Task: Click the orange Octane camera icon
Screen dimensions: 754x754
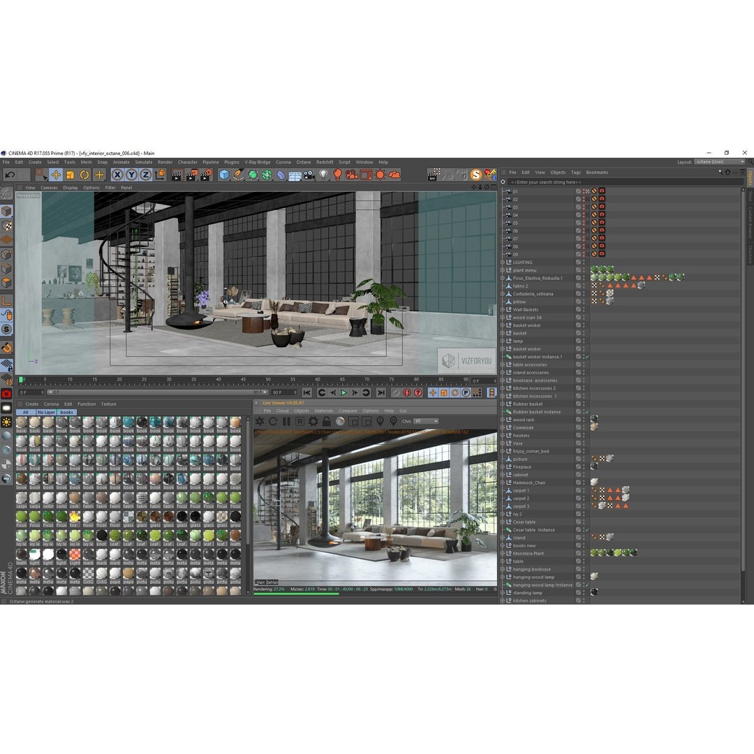Action: click(x=351, y=175)
